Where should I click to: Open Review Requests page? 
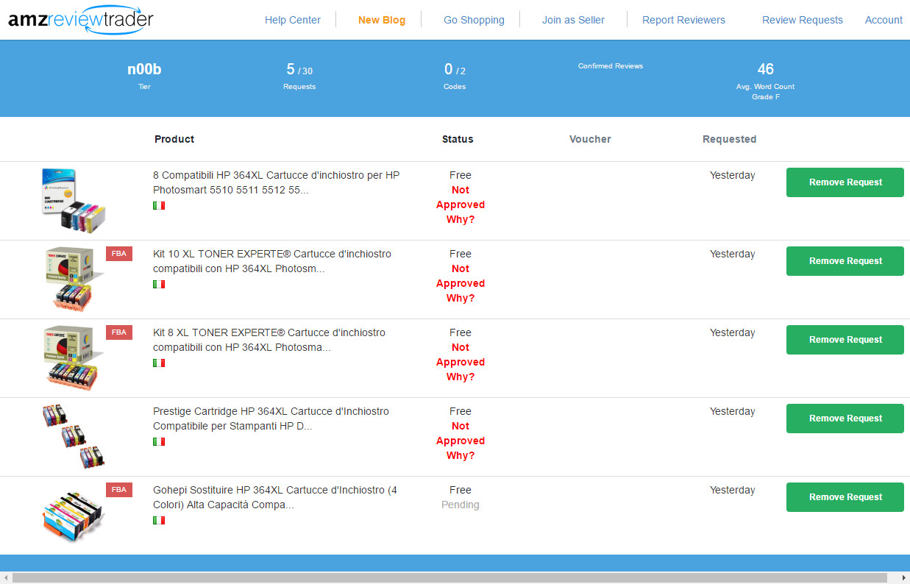803,20
